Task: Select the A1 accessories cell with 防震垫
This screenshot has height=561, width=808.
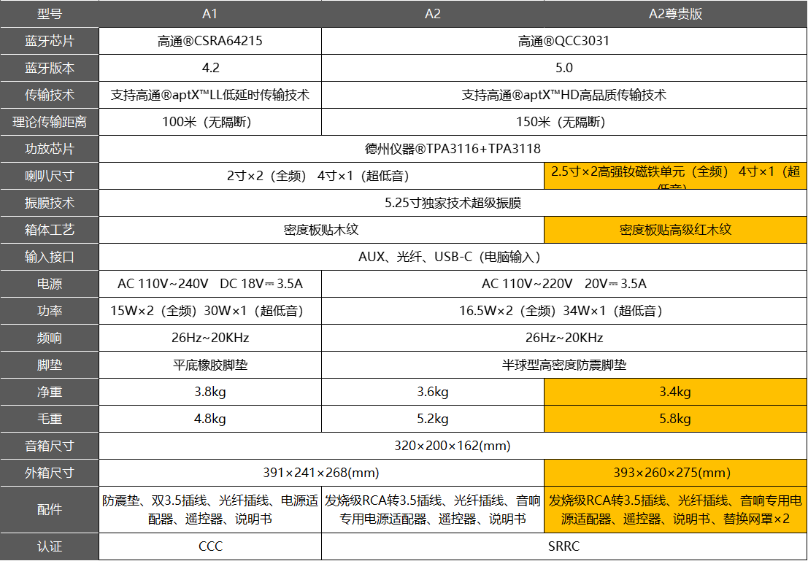Action: pos(210,510)
